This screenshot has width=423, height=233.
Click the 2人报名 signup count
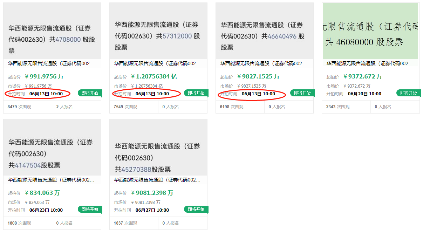pos(64,107)
